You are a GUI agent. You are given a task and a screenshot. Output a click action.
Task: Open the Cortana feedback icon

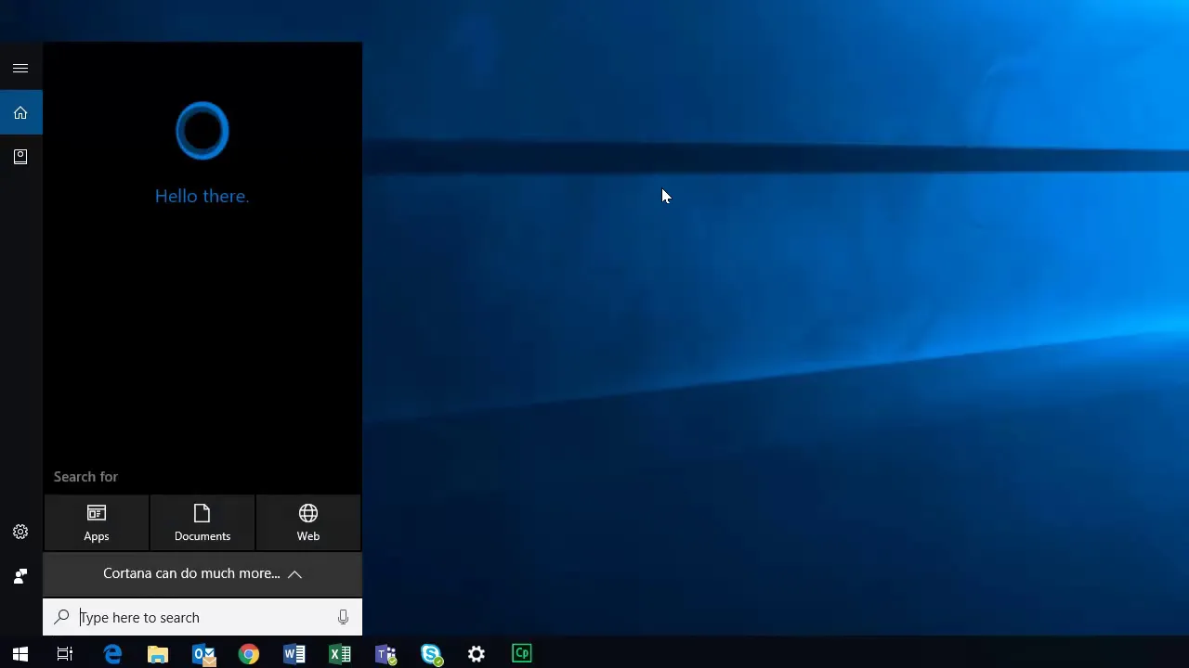click(20, 576)
